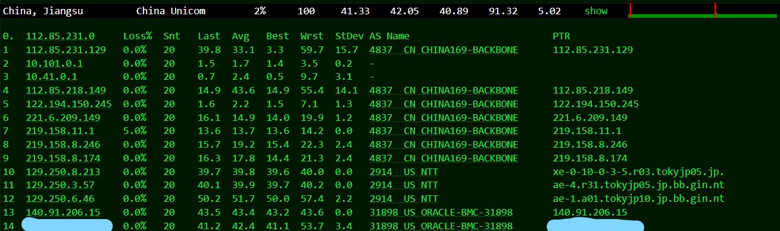Image resolution: width=780 pixels, height=231 pixels.
Task: Open hop 9 IP 219.158.8.174 link
Action: pos(63,158)
